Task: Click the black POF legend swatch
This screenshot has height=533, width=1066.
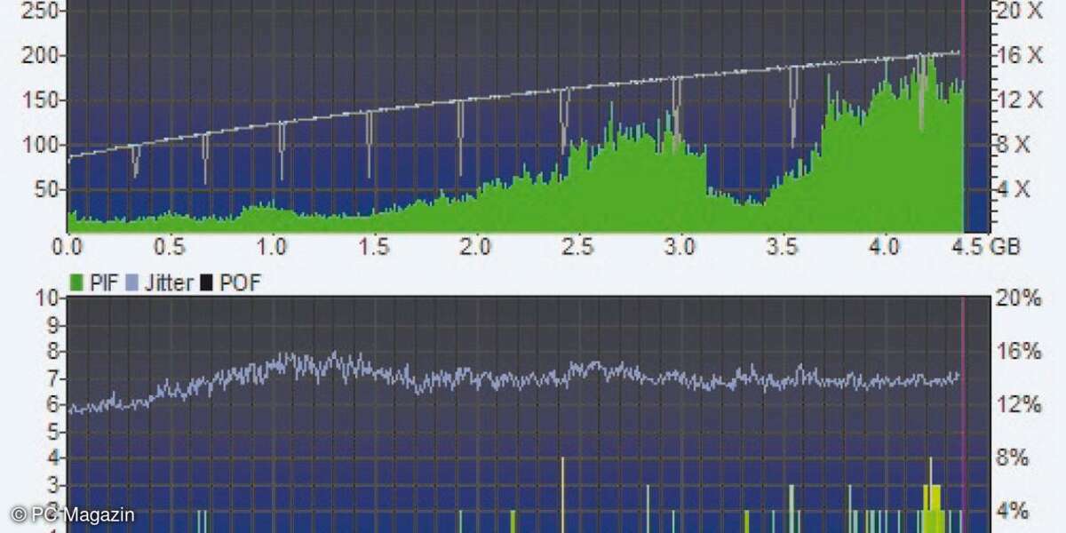Action: coord(205,283)
